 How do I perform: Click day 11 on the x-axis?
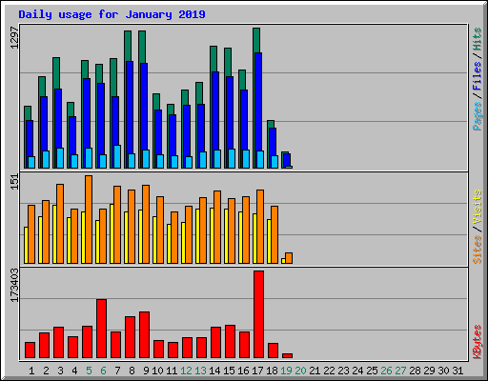pyautogui.click(x=172, y=371)
